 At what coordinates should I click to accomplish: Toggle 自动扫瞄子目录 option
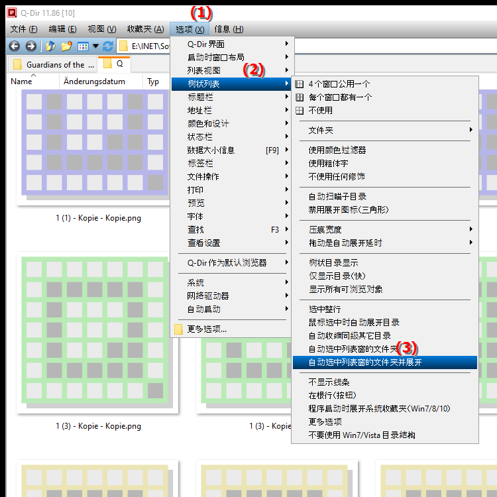click(385, 197)
